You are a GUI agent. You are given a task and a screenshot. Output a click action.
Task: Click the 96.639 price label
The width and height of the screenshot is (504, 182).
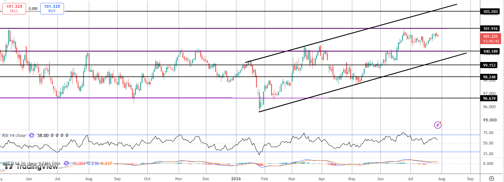click(x=489, y=98)
